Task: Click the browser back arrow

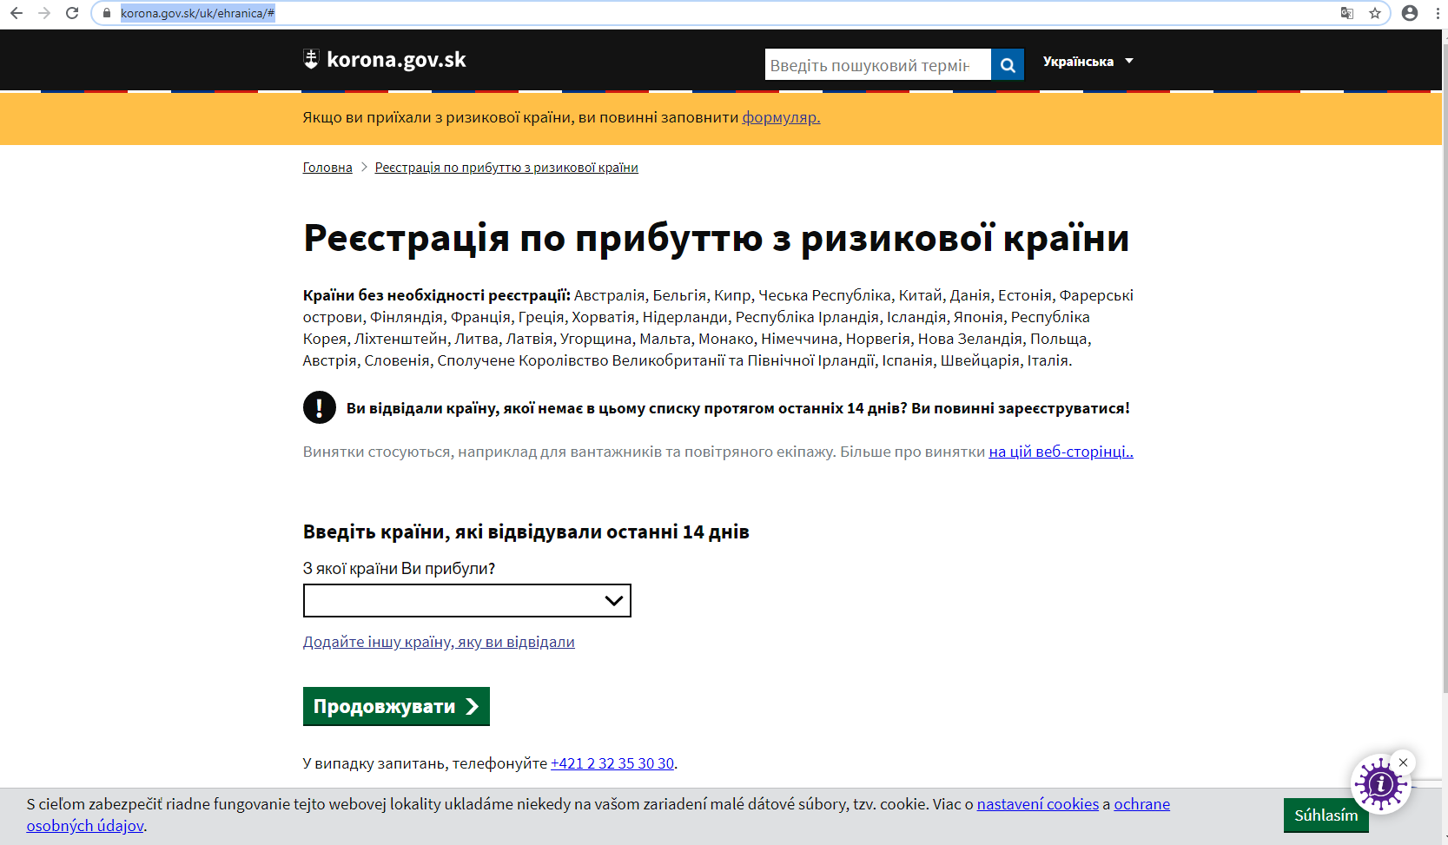Action: (17, 13)
